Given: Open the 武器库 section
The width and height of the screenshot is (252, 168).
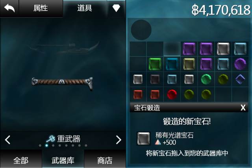Looking at the screenshot, I should (63, 160).
